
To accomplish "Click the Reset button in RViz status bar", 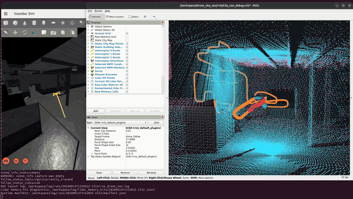I will click(x=91, y=178).
